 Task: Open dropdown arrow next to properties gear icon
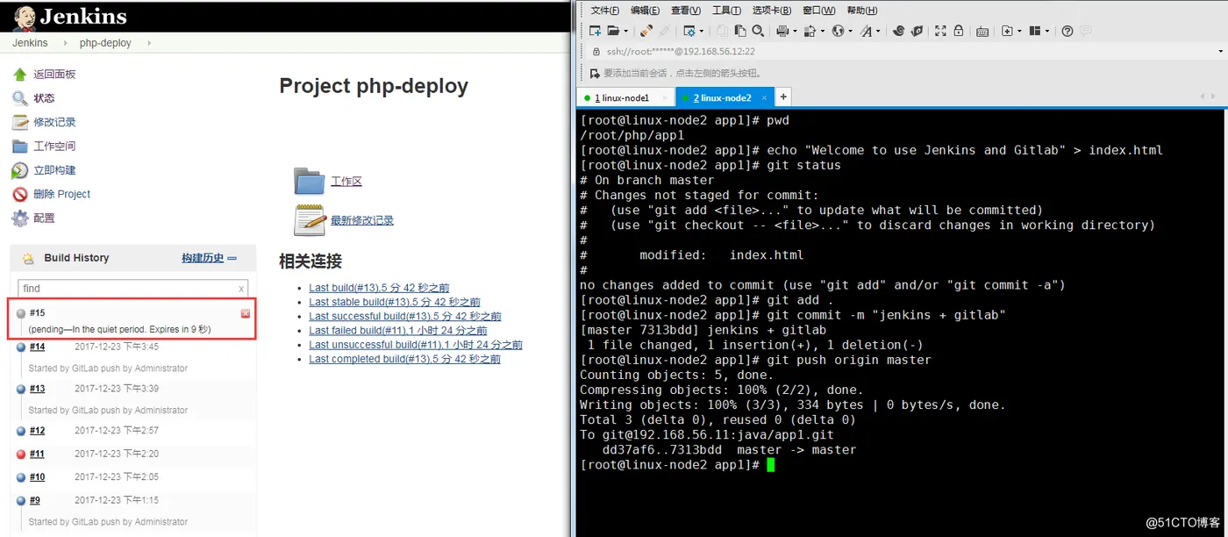[x=702, y=31]
